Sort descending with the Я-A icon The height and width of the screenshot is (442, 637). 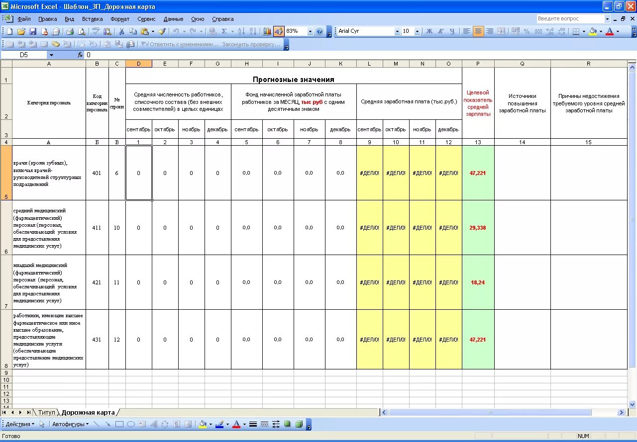click(252, 31)
